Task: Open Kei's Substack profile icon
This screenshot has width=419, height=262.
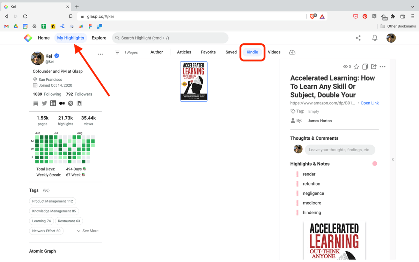Action: pos(36,103)
